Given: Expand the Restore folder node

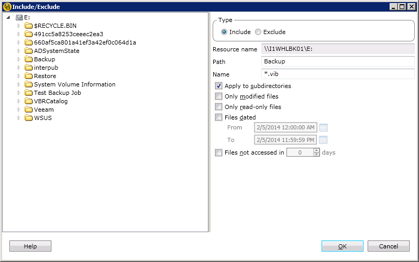Looking at the screenshot, I should coord(19,76).
